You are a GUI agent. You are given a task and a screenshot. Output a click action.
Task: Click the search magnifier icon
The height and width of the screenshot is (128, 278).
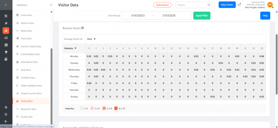209,5
